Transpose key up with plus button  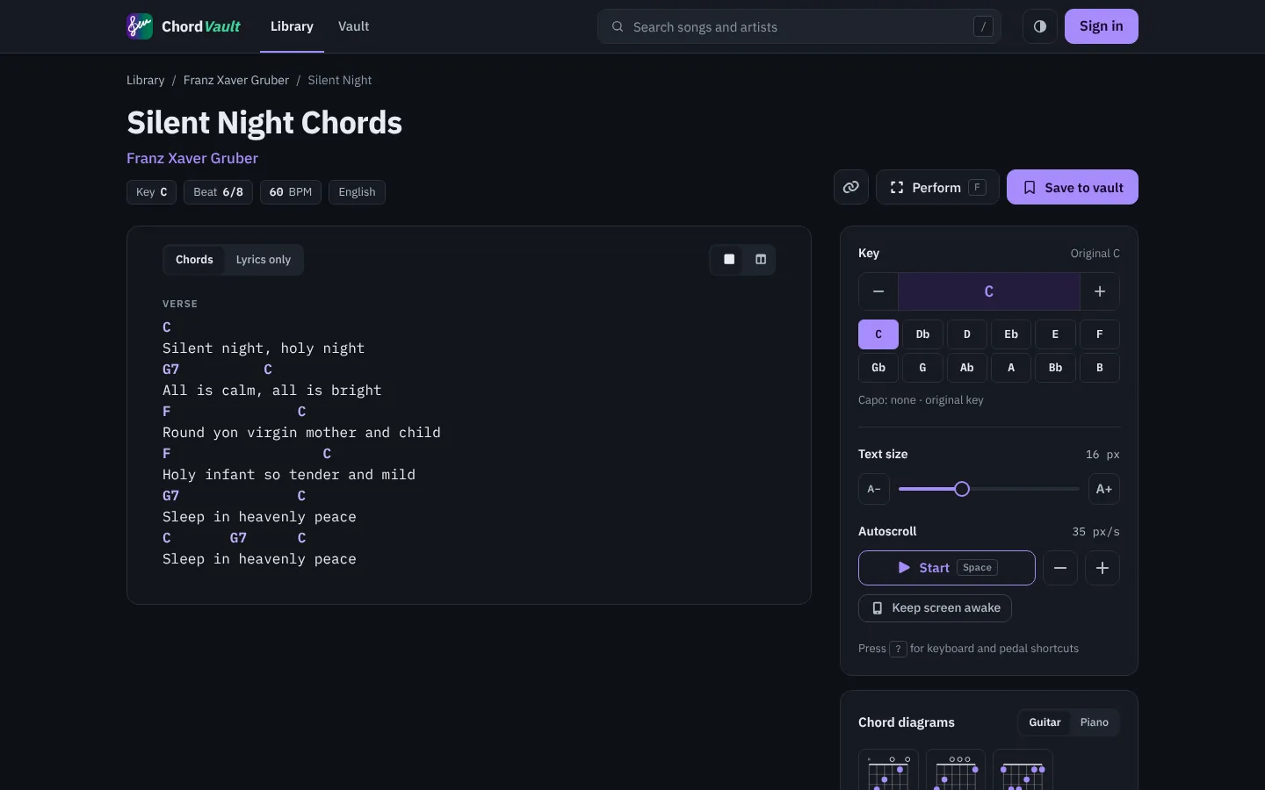(x=1100, y=291)
